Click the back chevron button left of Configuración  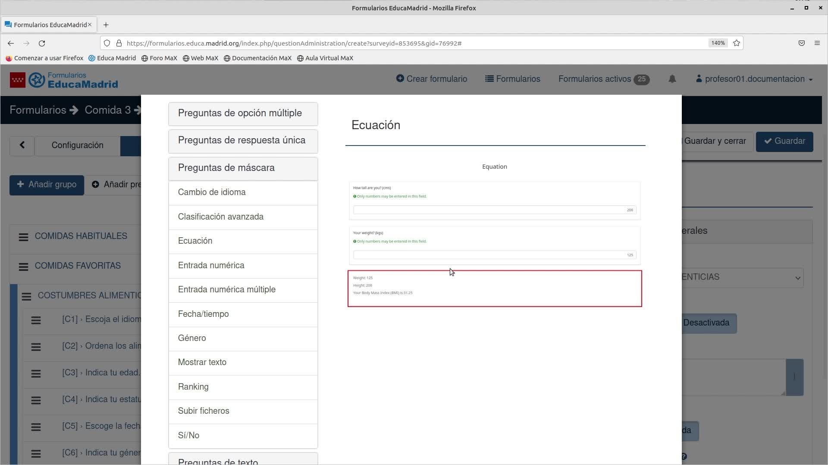point(22,146)
